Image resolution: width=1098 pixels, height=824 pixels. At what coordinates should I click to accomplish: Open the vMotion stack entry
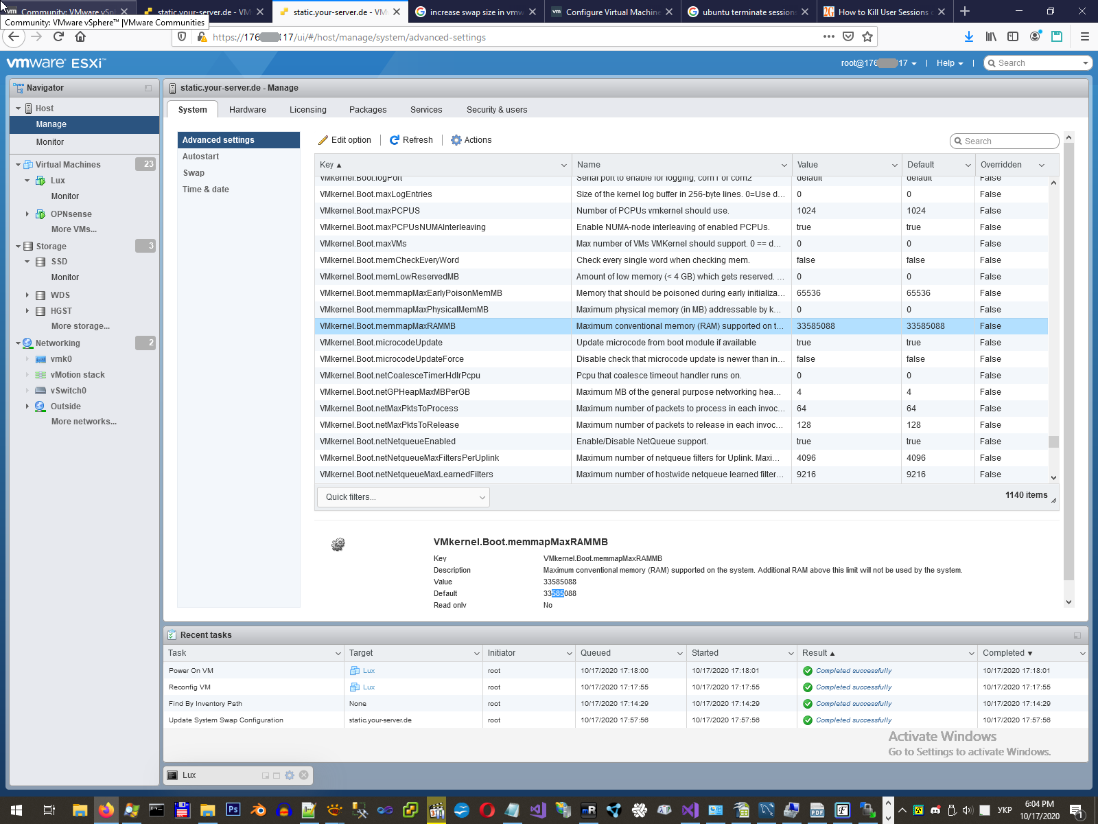pos(78,375)
